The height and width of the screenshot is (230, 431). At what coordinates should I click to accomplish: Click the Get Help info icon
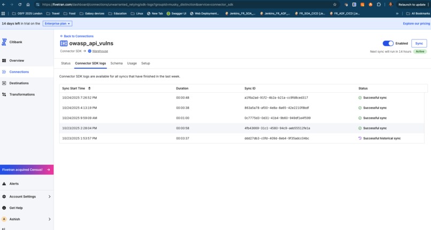(4, 208)
